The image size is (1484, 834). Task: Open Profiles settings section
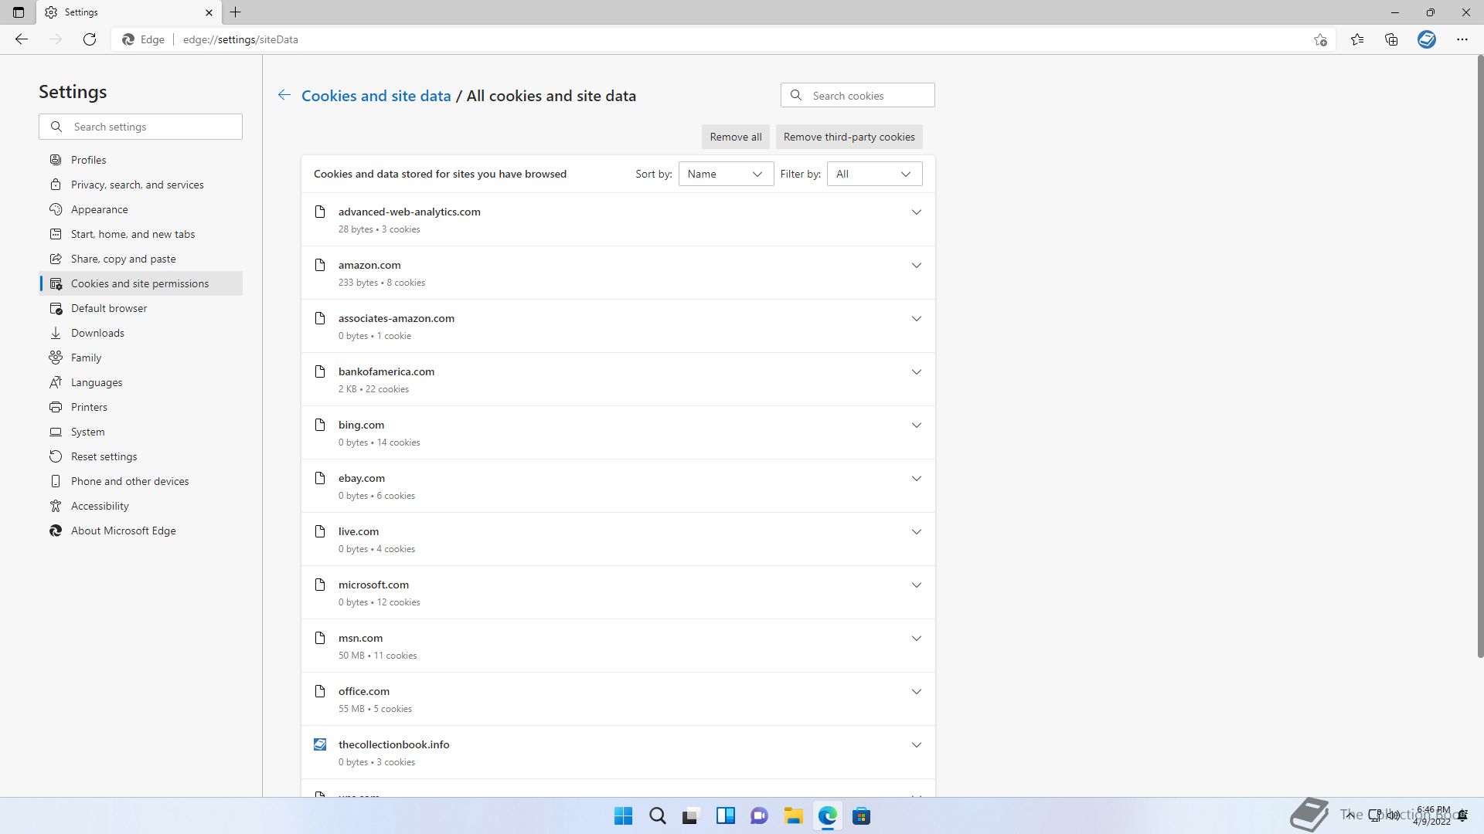click(141, 160)
